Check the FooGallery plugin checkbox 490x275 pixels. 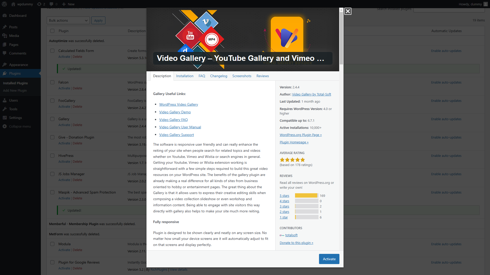tap(52, 101)
